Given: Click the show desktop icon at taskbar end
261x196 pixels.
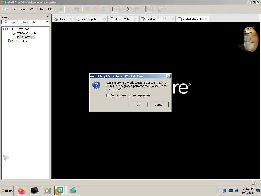Looking at the screenshot, I should coord(258,190).
